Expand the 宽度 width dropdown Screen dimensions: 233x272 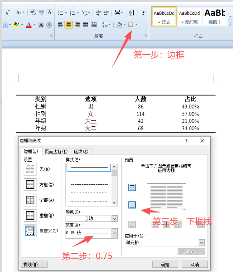pyautogui.click(x=115, y=233)
